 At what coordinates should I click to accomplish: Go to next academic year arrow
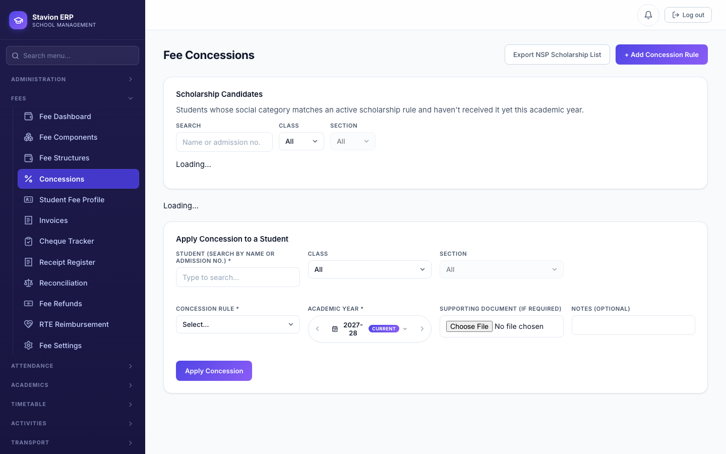(422, 329)
